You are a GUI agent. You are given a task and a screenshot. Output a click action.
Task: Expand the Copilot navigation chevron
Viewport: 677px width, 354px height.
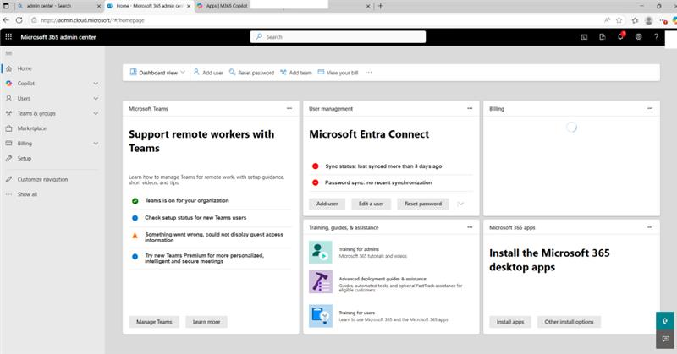tap(96, 84)
